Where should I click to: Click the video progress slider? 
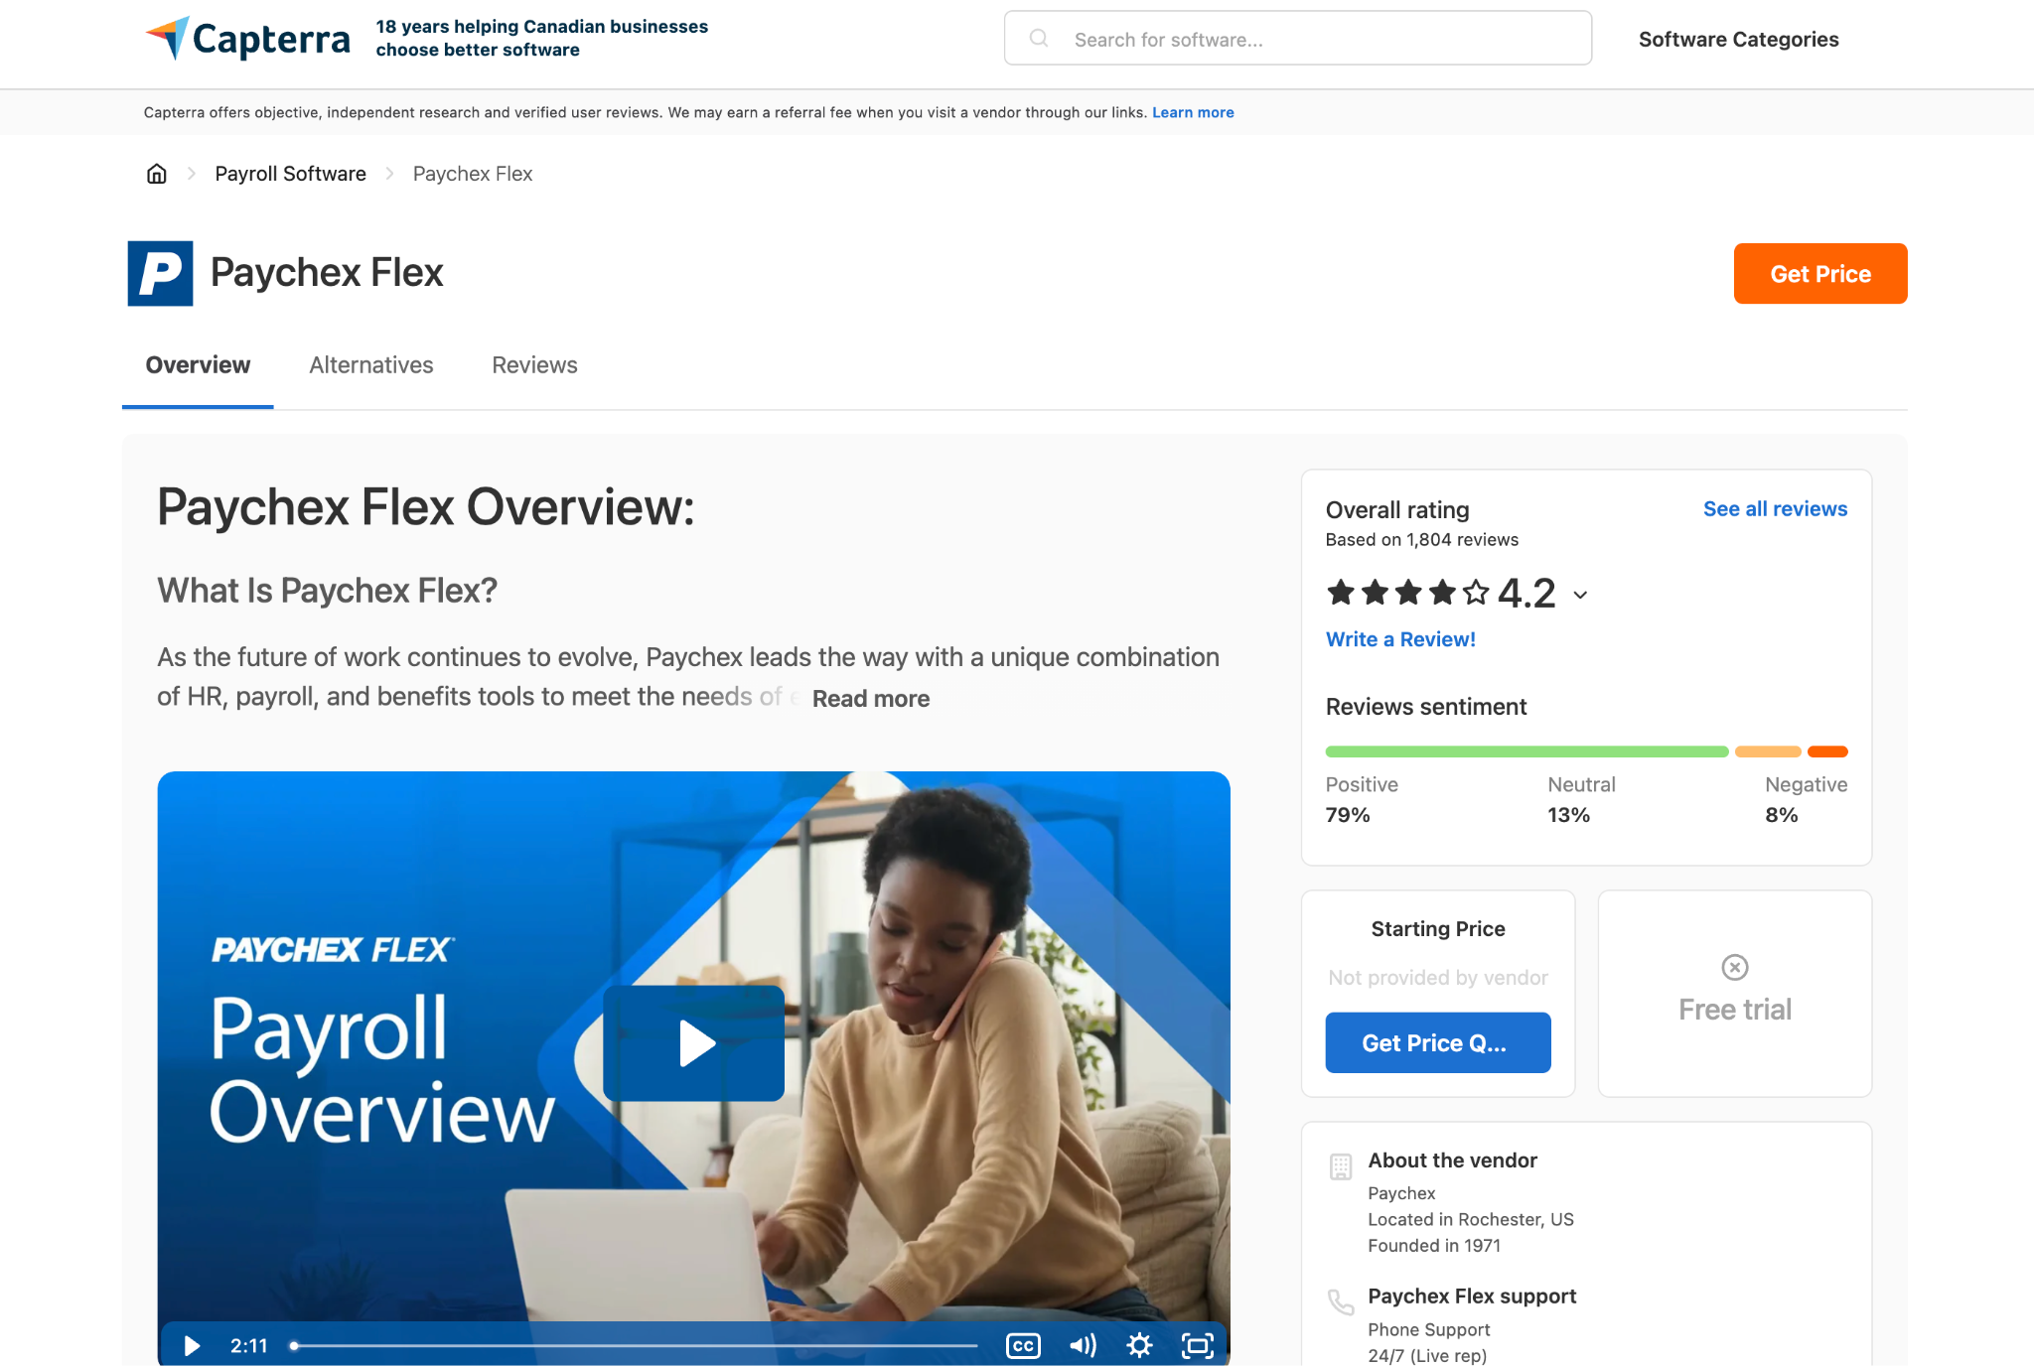(x=636, y=1346)
